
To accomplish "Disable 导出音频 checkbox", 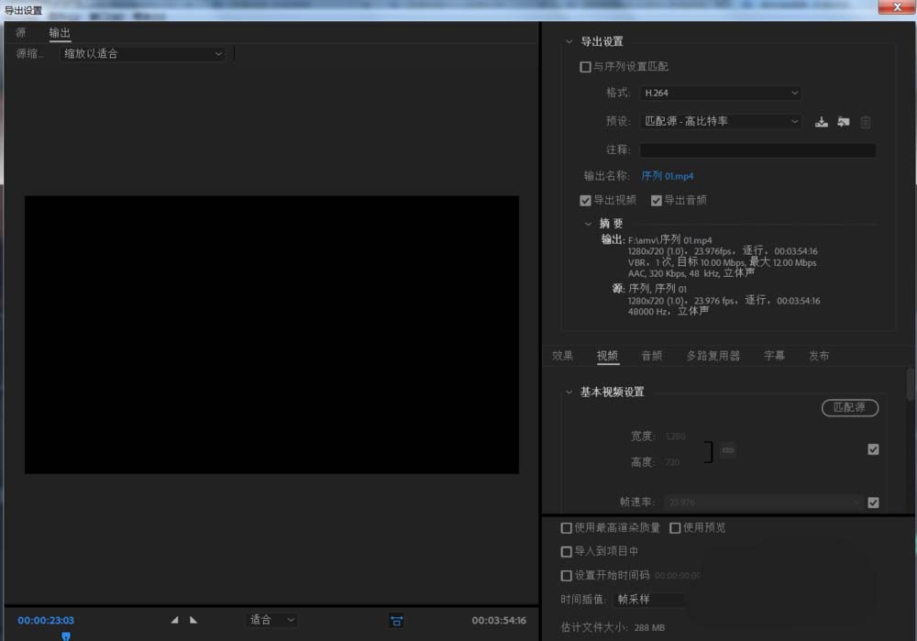I will [x=657, y=200].
